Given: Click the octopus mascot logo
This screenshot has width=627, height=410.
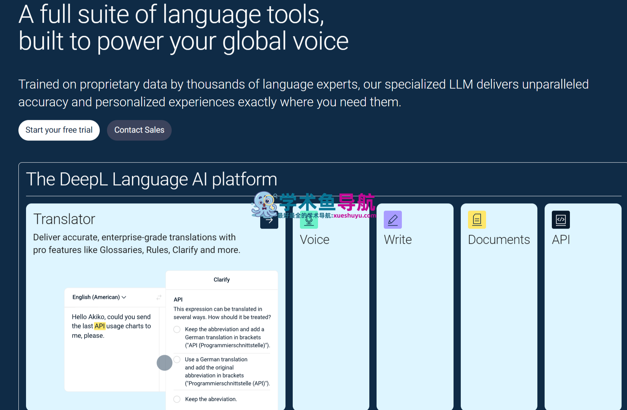Looking at the screenshot, I should (x=264, y=204).
